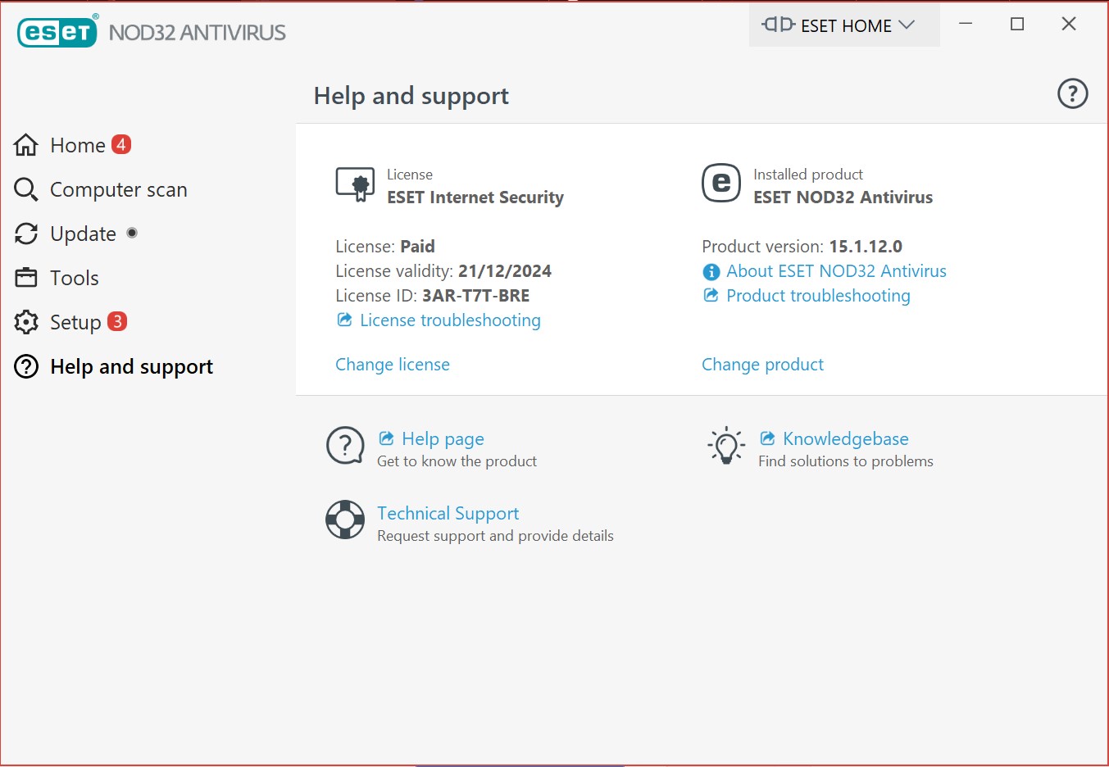Click the Knowledgebase lightbulb icon
Screen dimensions: 1109x767
click(x=726, y=446)
